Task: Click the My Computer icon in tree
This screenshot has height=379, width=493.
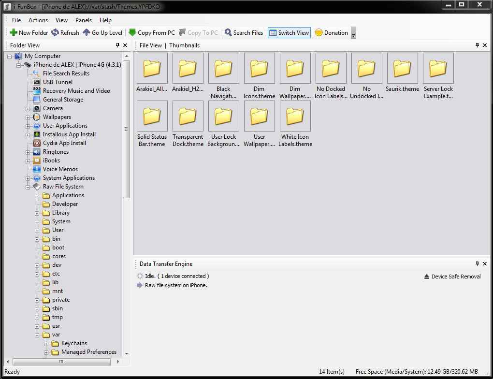Action: coord(18,56)
